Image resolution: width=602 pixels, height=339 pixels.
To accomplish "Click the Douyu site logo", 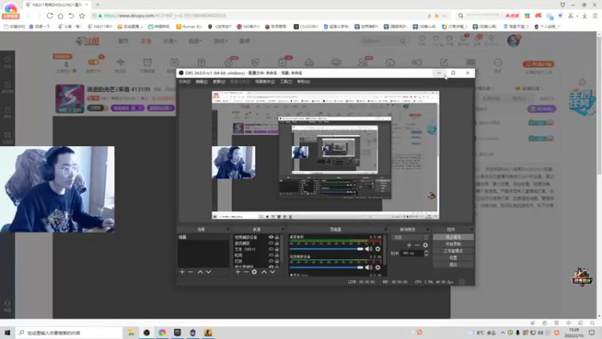I will (87, 41).
